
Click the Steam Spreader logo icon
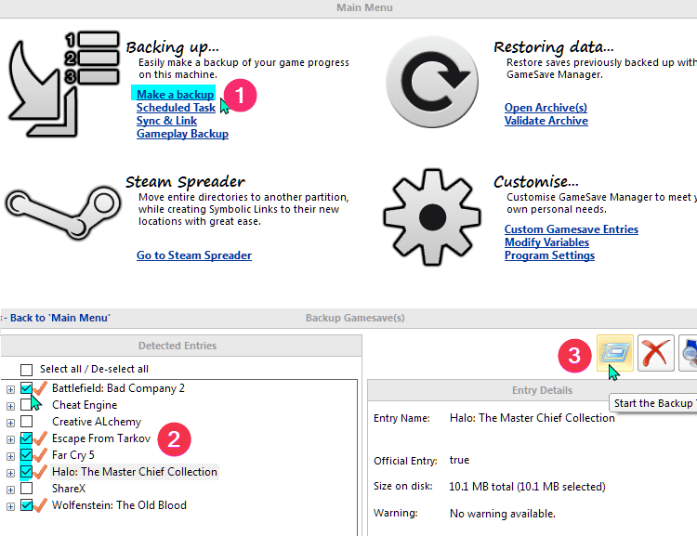pyautogui.click(x=63, y=214)
